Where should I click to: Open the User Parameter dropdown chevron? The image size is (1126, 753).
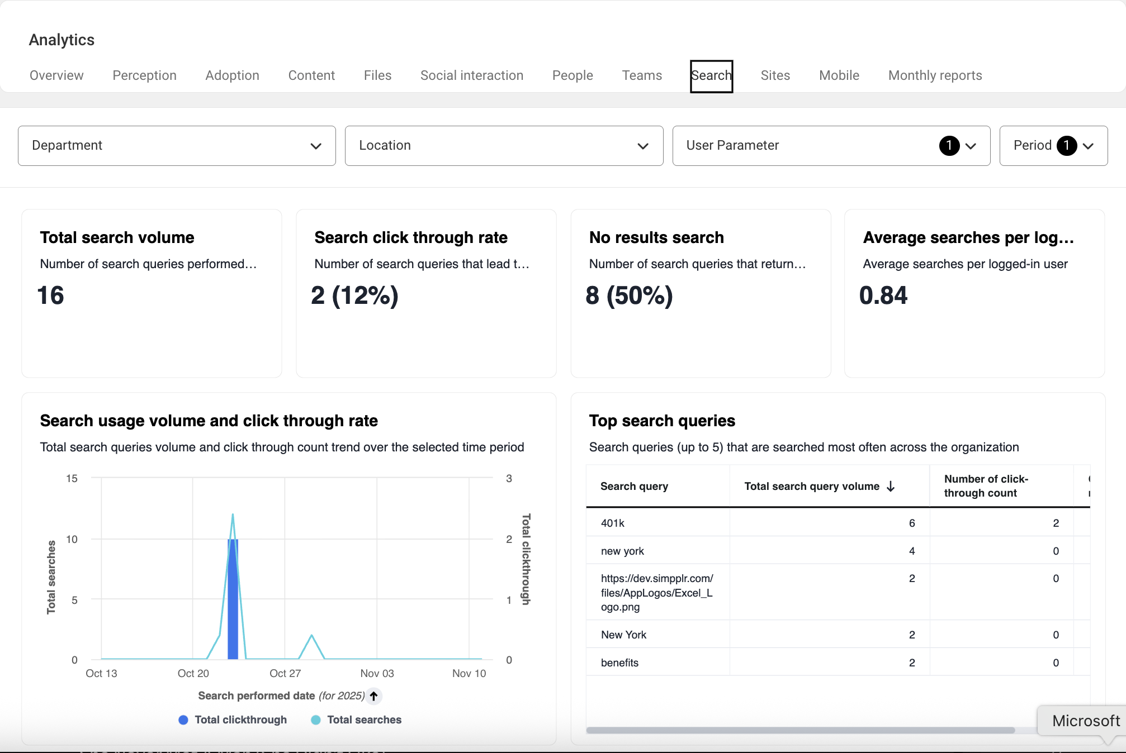point(971,146)
